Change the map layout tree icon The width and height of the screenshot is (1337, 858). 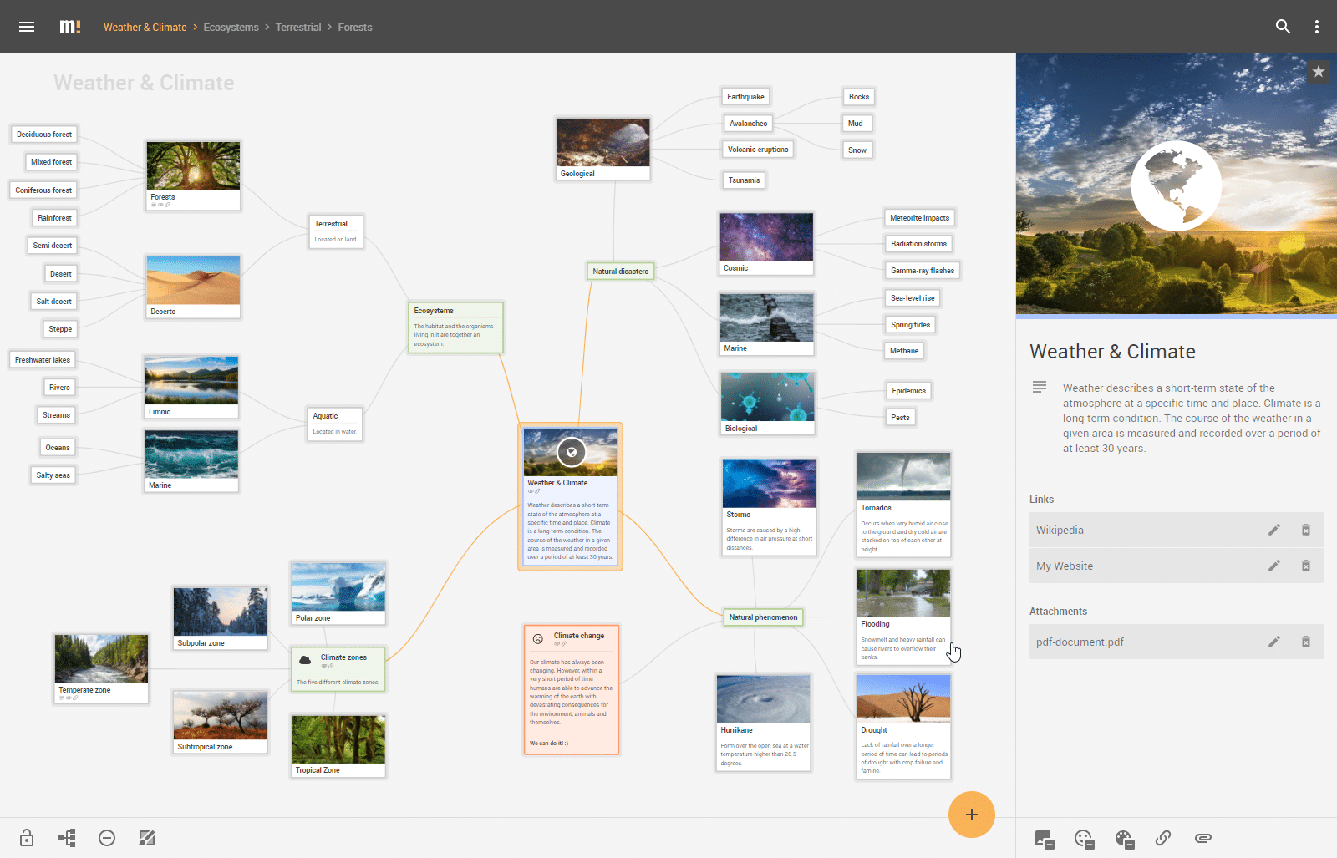click(67, 838)
